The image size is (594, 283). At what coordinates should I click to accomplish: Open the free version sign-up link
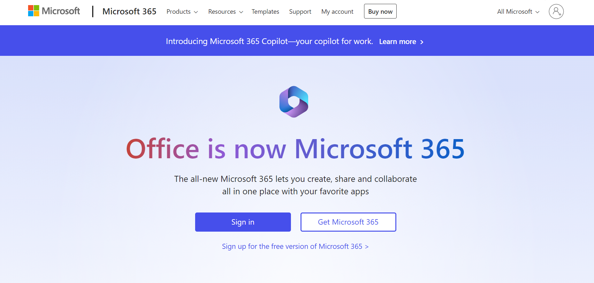tap(295, 246)
